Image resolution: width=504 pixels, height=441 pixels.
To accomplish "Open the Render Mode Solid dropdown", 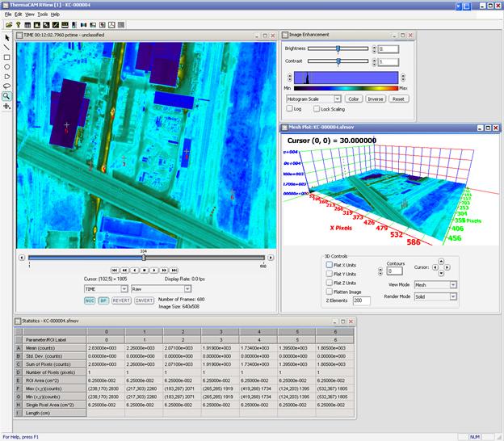I will [453, 296].
